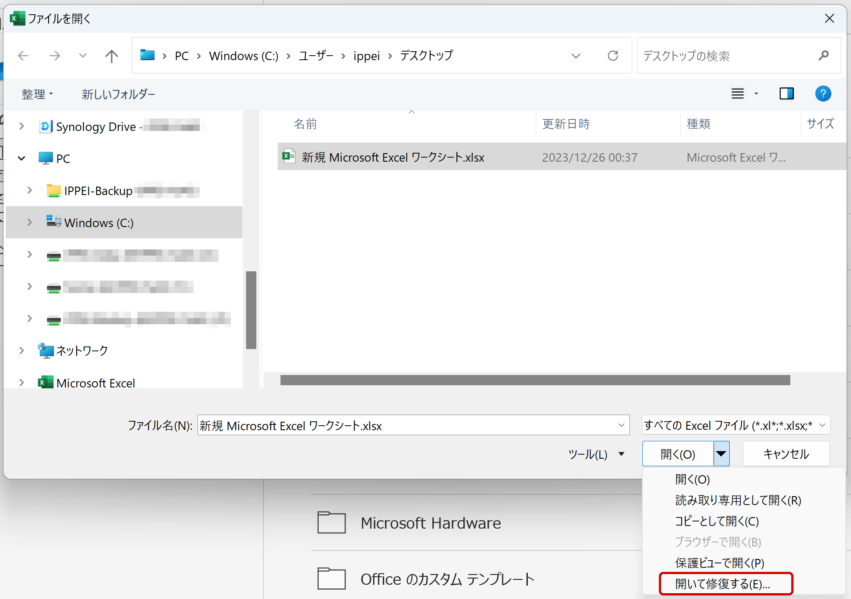Click the blue Help question mark icon
851x599 pixels.
(x=822, y=94)
